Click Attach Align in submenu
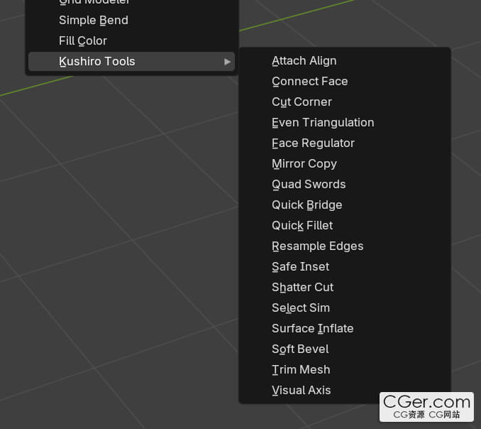 [x=345, y=61]
